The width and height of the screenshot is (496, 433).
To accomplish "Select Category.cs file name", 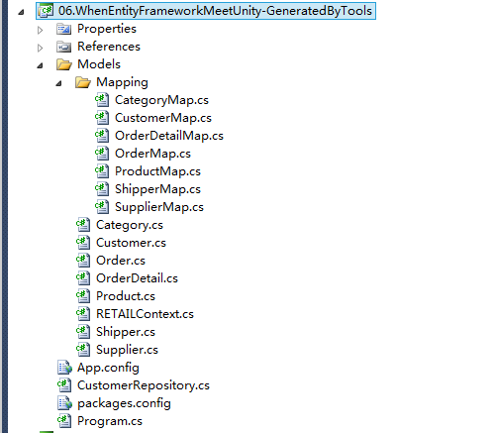I will click(130, 225).
